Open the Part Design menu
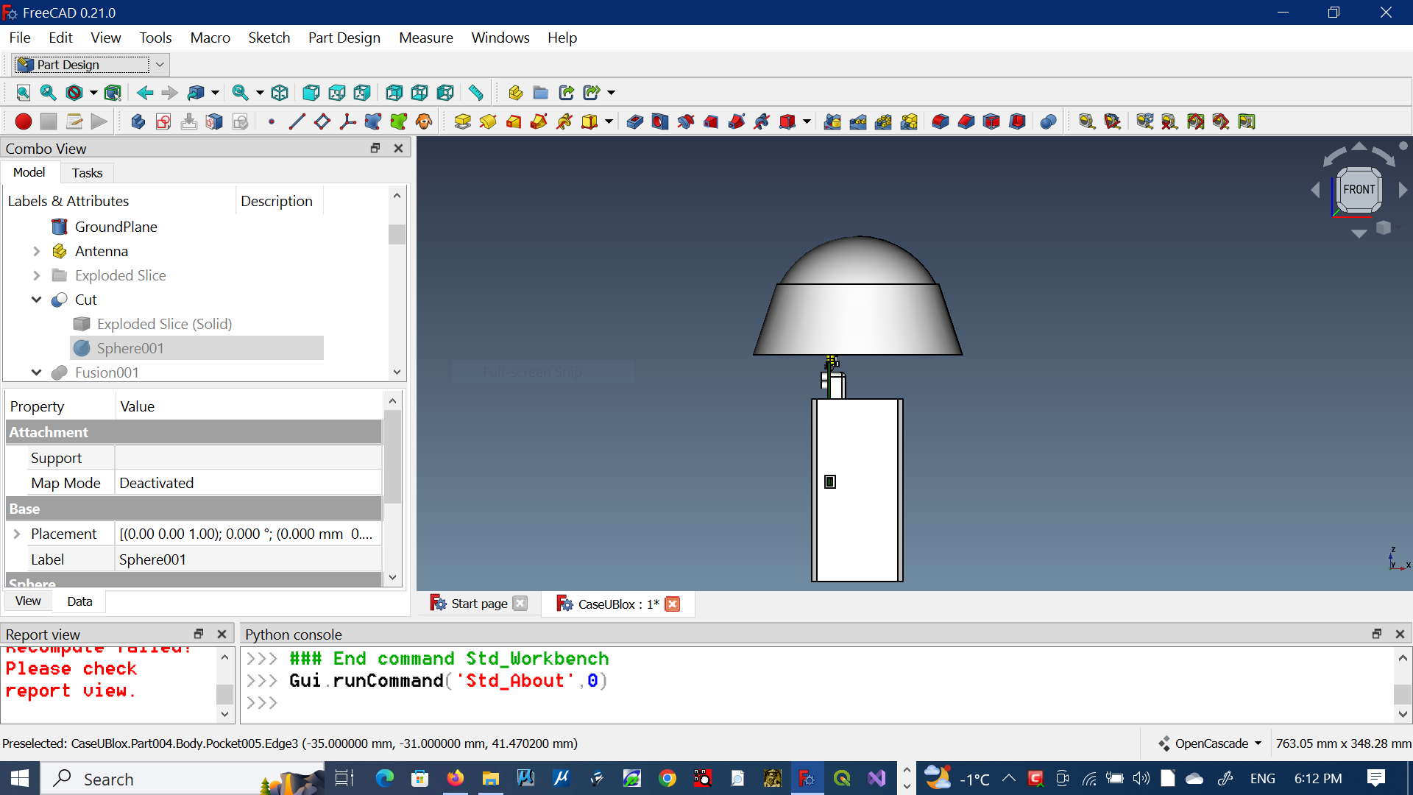This screenshot has width=1413, height=795. (344, 38)
